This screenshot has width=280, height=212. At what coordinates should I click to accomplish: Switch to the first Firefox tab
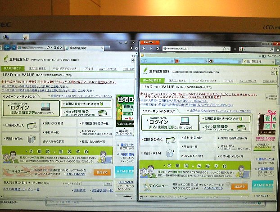157,61
